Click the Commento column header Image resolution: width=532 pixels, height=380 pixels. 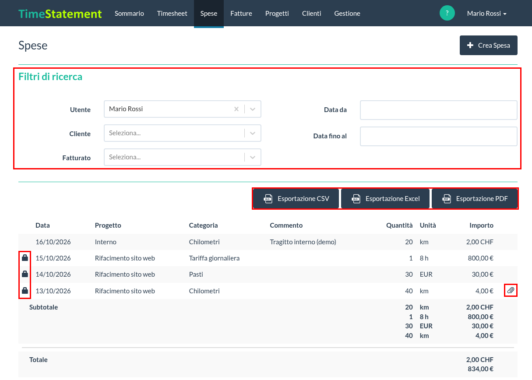click(x=286, y=225)
